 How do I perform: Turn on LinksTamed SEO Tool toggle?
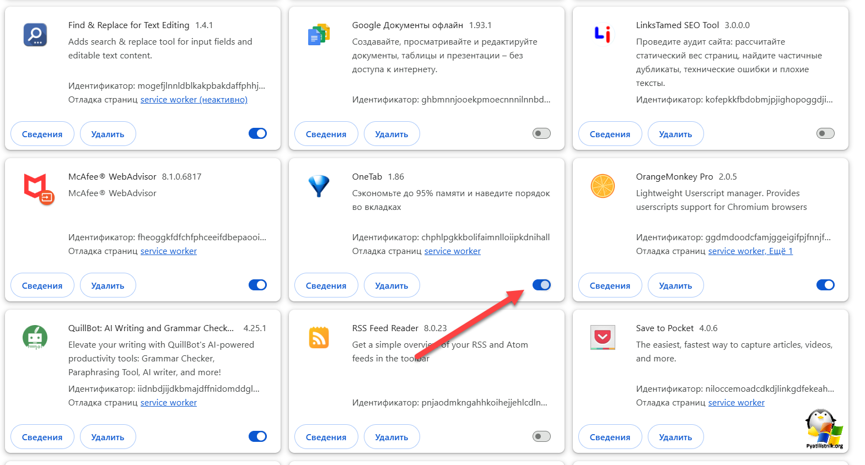point(825,133)
